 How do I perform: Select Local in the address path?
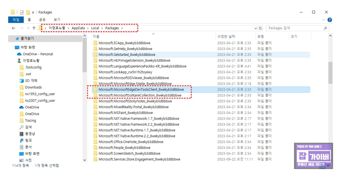tap(95, 28)
